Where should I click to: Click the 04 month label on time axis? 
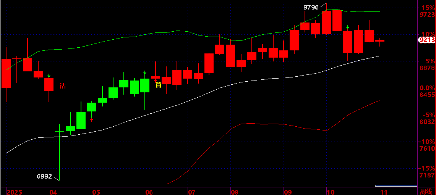tap(53, 192)
